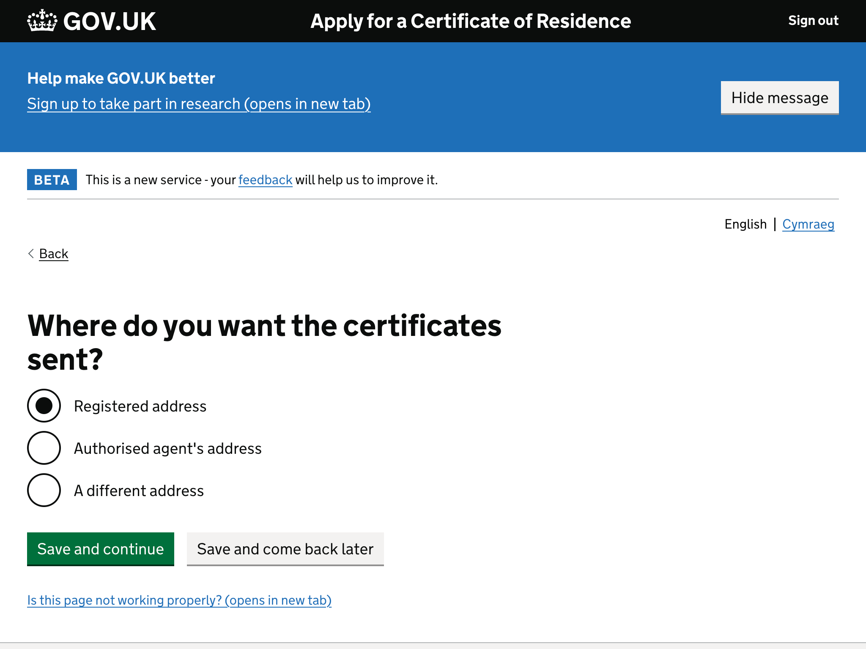Click the BETA banner badge
The height and width of the screenshot is (649, 866).
[x=52, y=180]
